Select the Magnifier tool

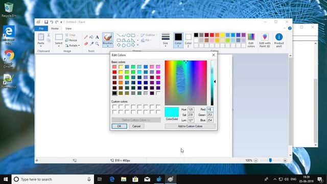pos(97,43)
